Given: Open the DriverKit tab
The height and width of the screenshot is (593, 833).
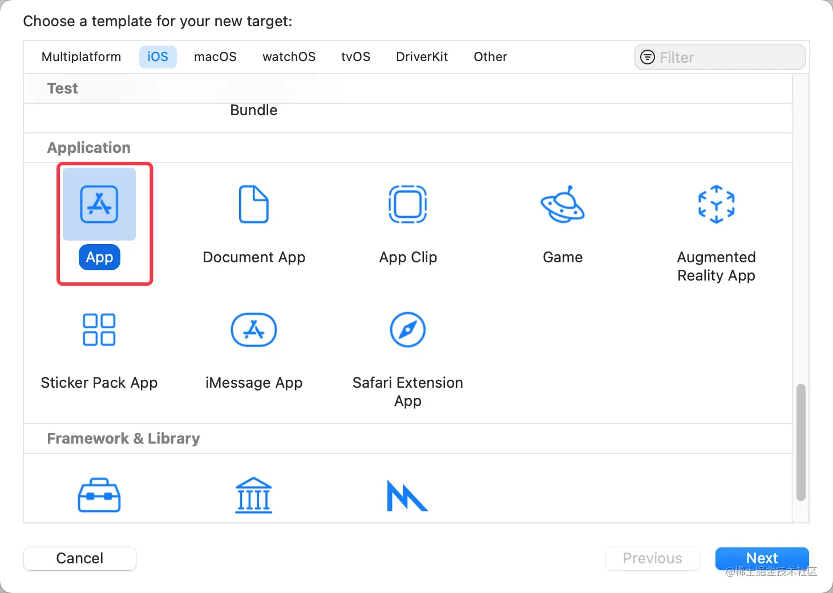Looking at the screenshot, I should [x=422, y=57].
